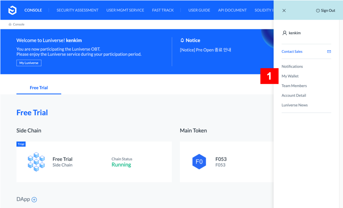Click the partially hidden SOLIDITY menu item

(264, 10)
